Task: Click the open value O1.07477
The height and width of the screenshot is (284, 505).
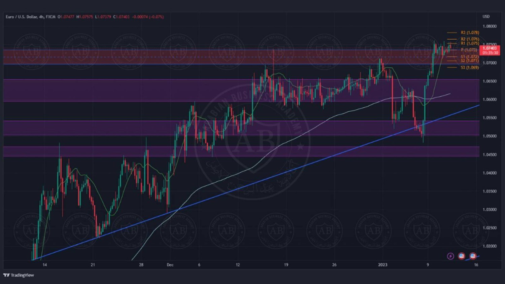Action: click(x=66, y=17)
